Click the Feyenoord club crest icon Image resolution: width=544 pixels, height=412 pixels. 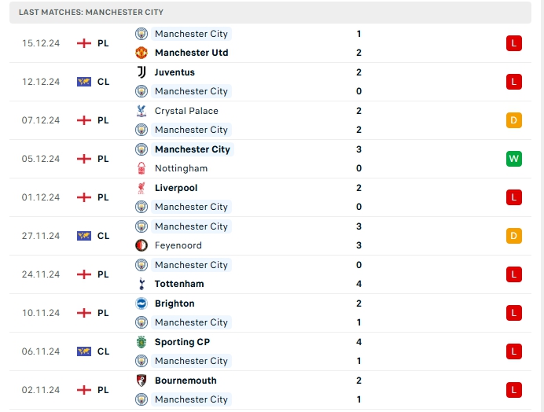coord(142,245)
